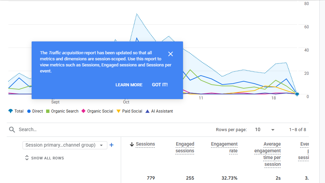
Task: Click the 255 engaged sessions value
Action: [x=190, y=178]
